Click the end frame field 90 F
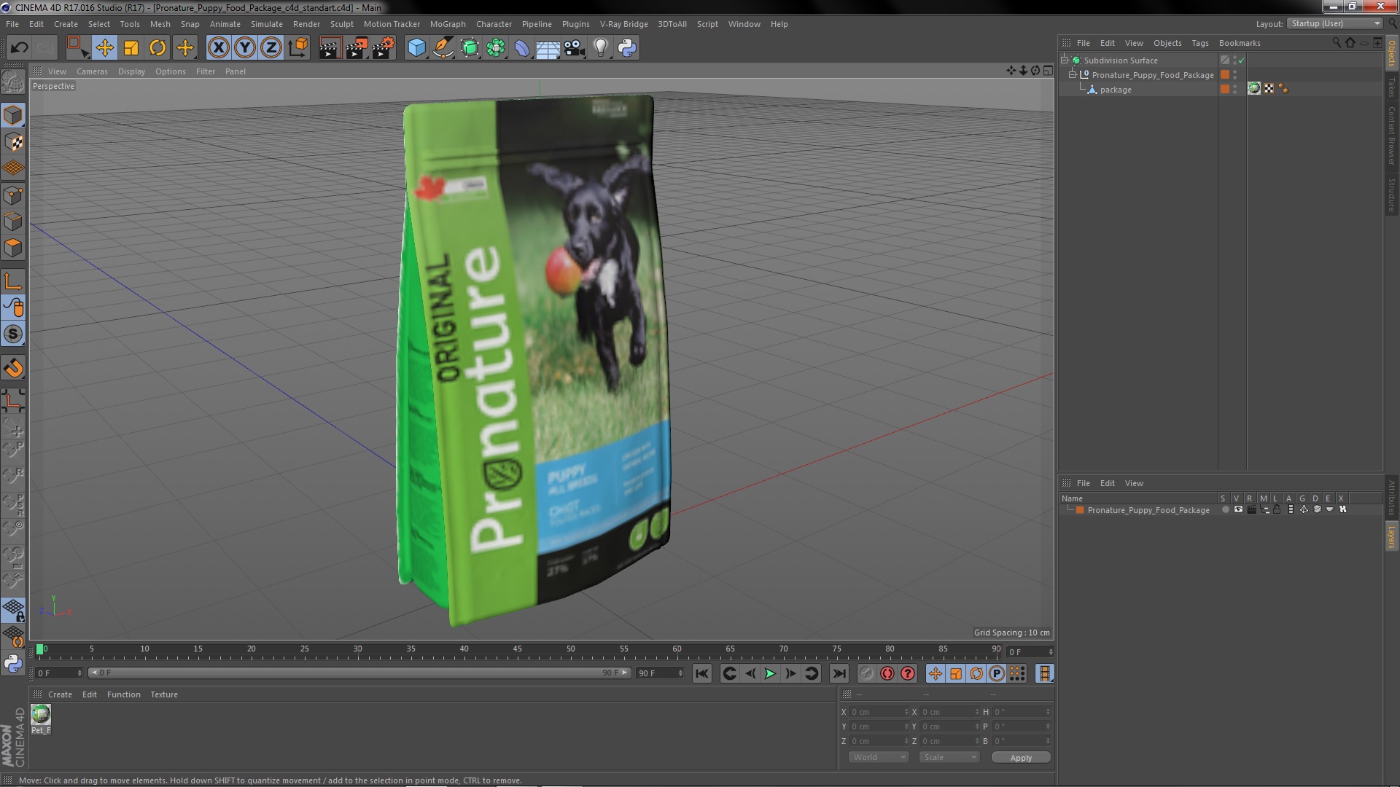 [x=660, y=673]
